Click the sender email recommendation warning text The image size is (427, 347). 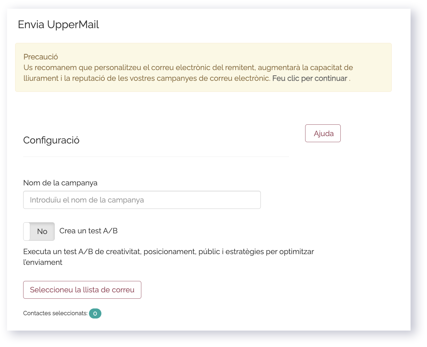188,73
